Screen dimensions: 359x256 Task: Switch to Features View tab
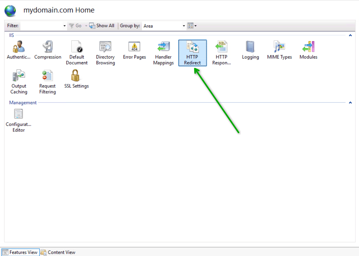(20, 252)
